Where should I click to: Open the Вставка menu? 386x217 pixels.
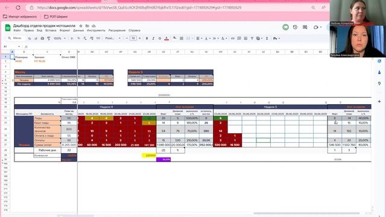tap(51, 31)
